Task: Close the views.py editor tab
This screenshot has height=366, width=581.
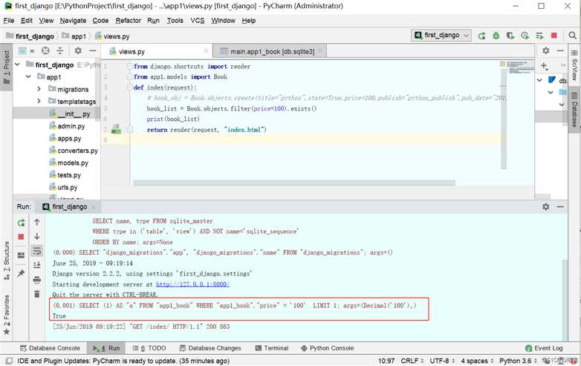Action: pyautogui.click(x=206, y=50)
